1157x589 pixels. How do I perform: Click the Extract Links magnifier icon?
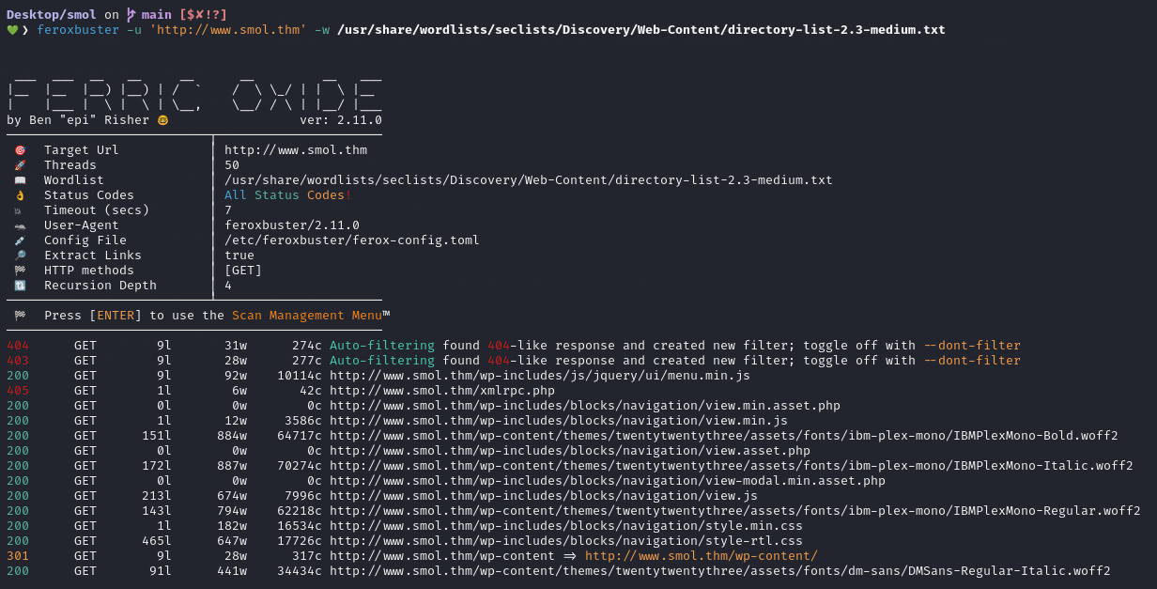(x=20, y=256)
